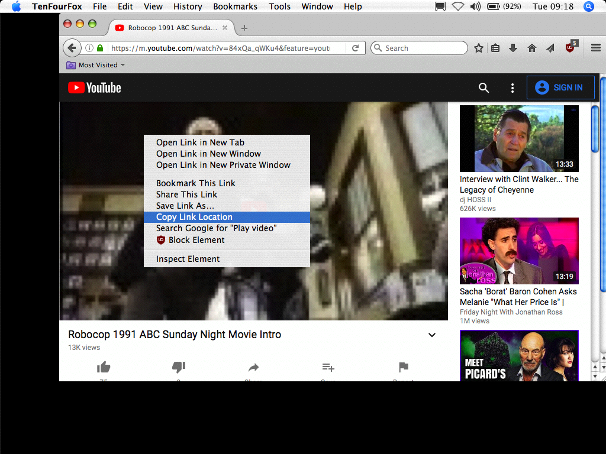Viewport: 606px width, 454px height.
Task: Open the TenFourFox hamburger menu
Action: pos(595,48)
